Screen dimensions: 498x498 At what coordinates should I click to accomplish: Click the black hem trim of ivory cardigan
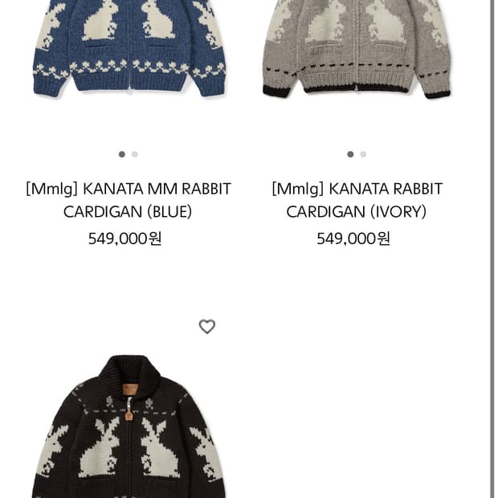tap(356, 89)
